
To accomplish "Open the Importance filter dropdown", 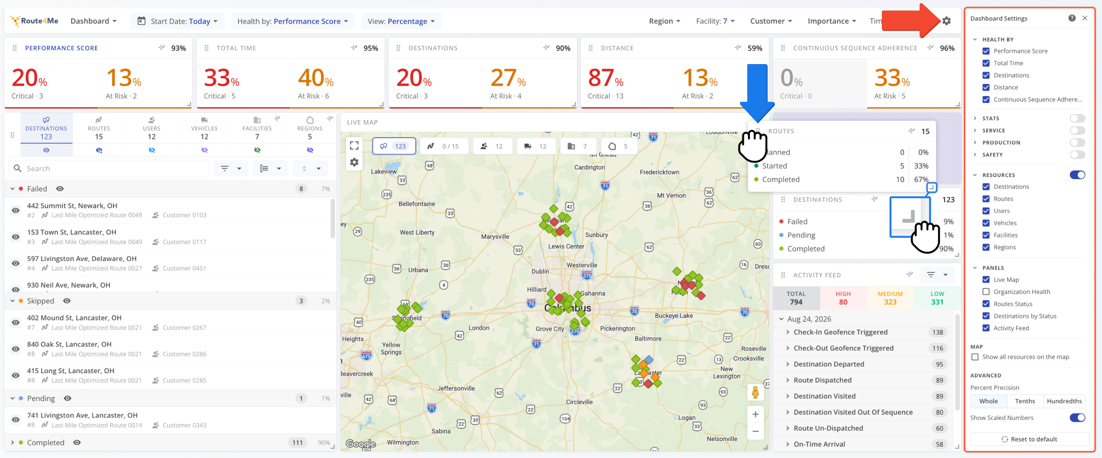I will pyautogui.click(x=832, y=21).
